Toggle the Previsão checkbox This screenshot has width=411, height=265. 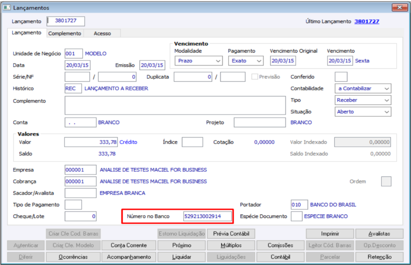coord(254,77)
